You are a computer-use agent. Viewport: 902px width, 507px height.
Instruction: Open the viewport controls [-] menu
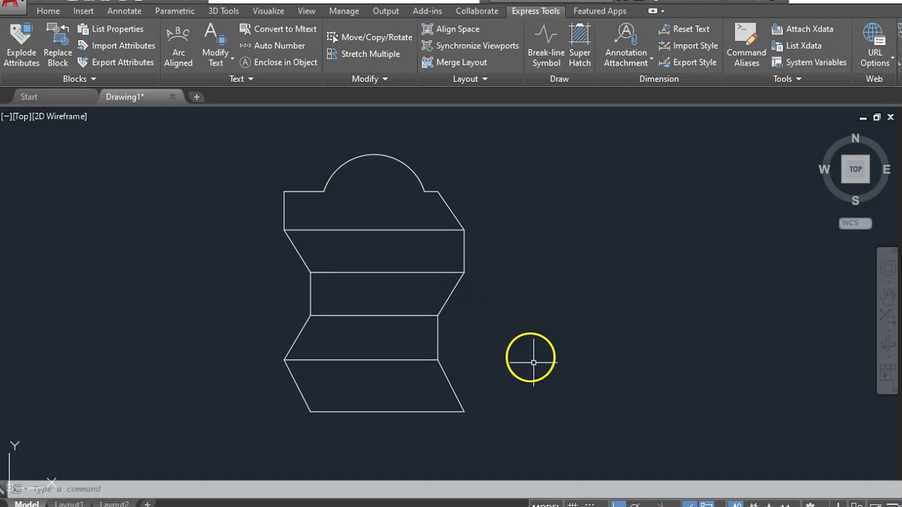pyautogui.click(x=6, y=116)
